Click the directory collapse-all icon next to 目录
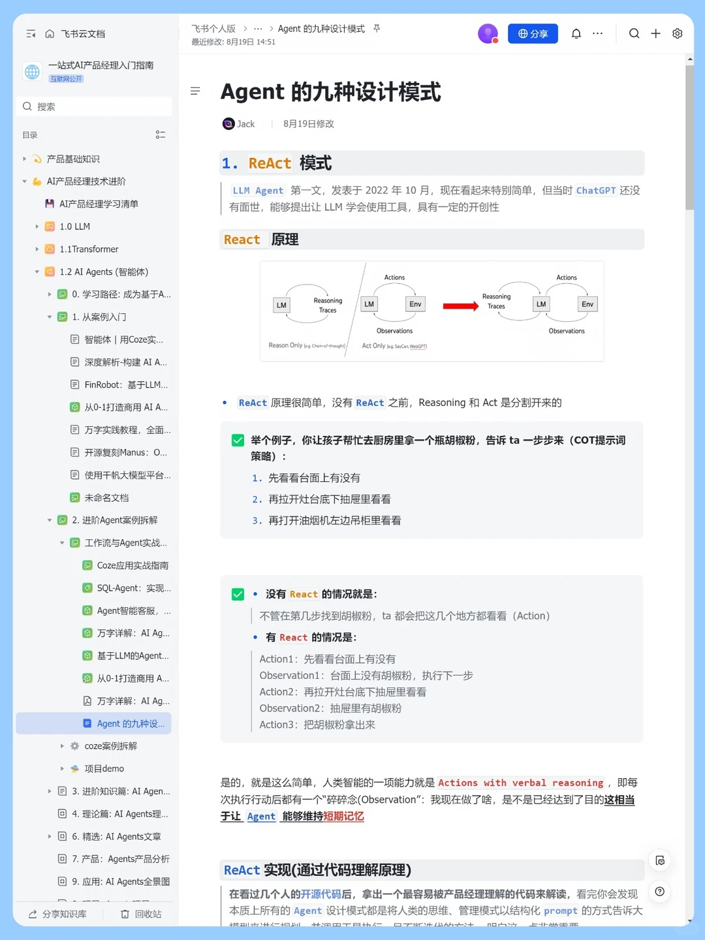This screenshot has width=705, height=940. tap(161, 135)
